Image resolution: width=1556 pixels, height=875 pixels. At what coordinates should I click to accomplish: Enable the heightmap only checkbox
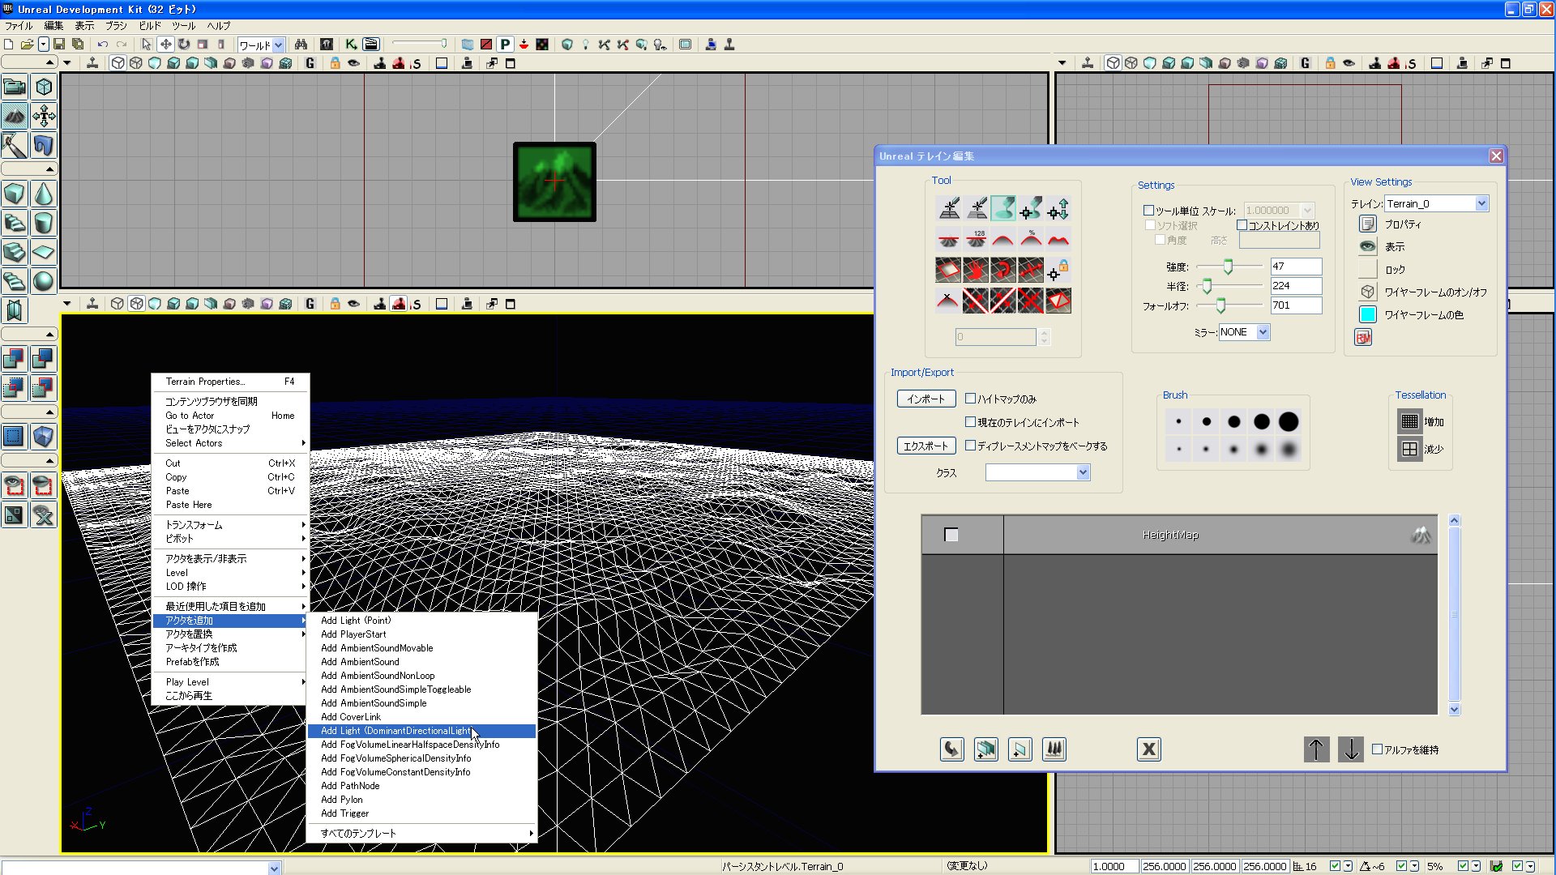pyautogui.click(x=970, y=399)
